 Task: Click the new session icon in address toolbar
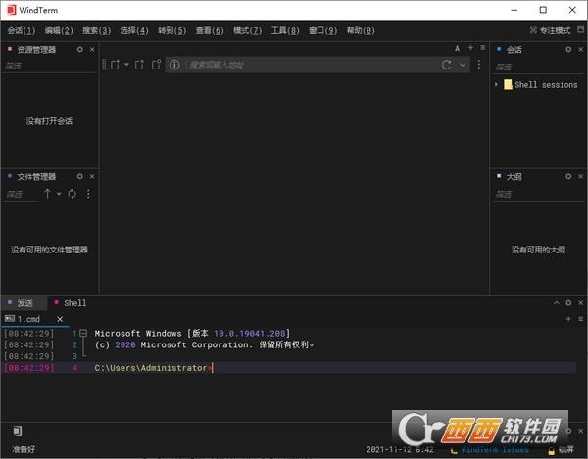pos(115,65)
